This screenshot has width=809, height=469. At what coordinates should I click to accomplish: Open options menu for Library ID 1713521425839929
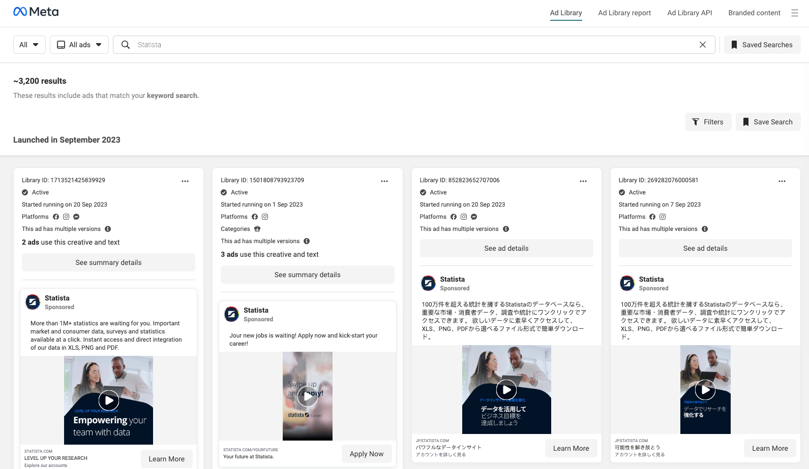pos(185,181)
